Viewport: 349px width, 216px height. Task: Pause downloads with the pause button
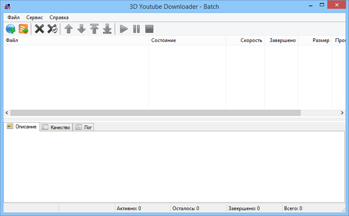tap(136, 29)
